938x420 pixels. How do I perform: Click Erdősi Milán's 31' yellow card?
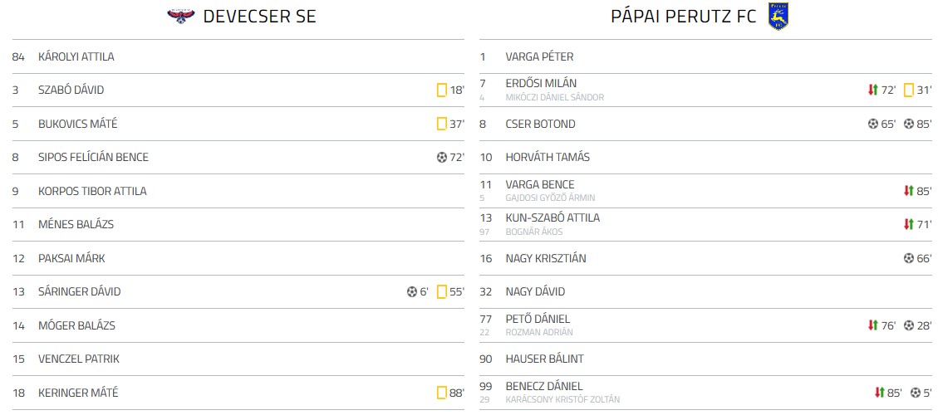[x=909, y=90]
